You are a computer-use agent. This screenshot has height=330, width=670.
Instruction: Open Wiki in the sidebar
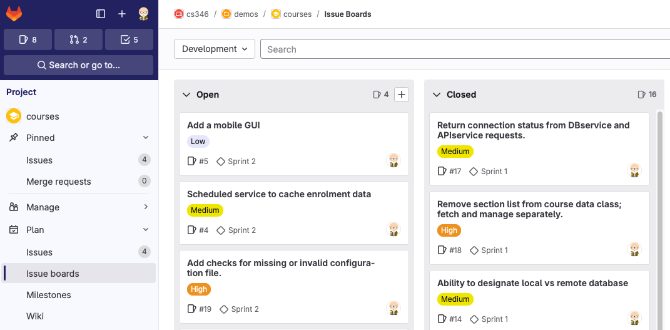(34, 316)
